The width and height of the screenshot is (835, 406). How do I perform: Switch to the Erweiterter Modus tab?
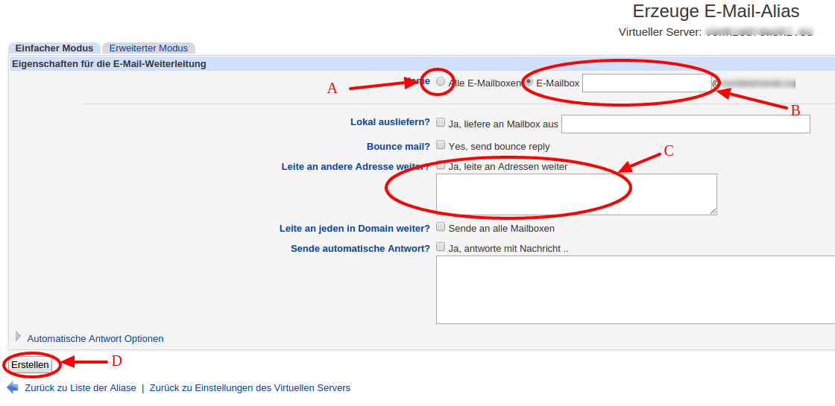pyautogui.click(x=148, y=48)
